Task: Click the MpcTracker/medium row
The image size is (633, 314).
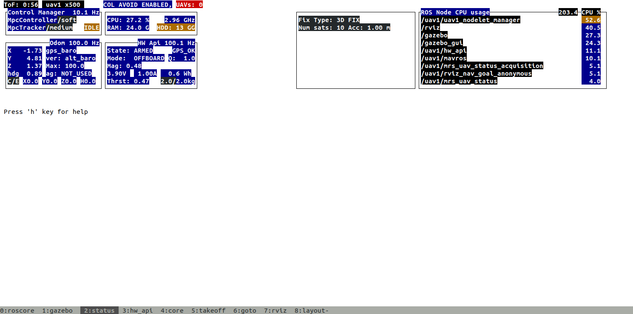Action: (40, 28)
